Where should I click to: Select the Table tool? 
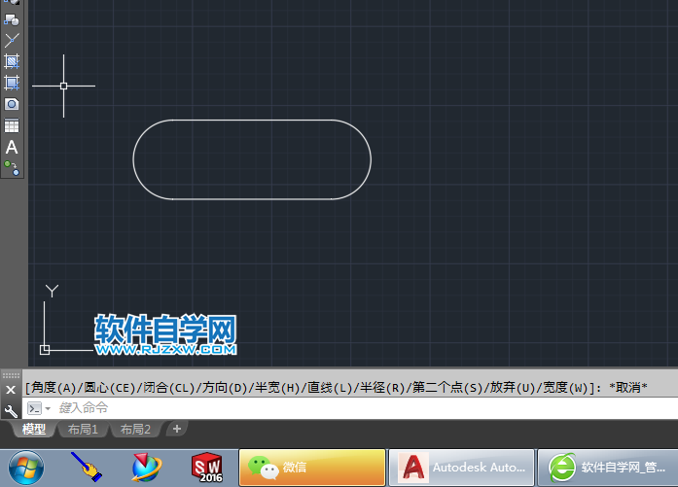12,125
